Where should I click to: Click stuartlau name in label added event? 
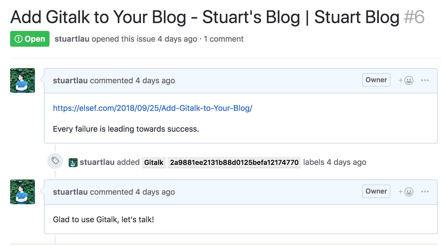pos(97,162)
